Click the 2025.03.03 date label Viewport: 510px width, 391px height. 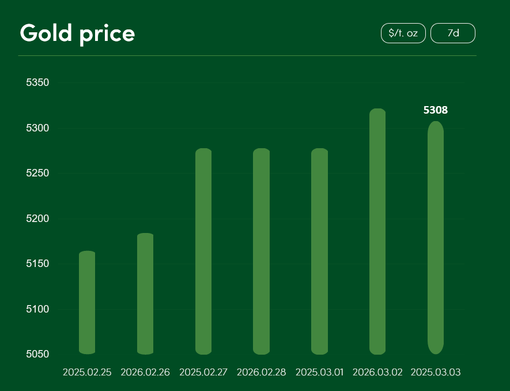436,372
